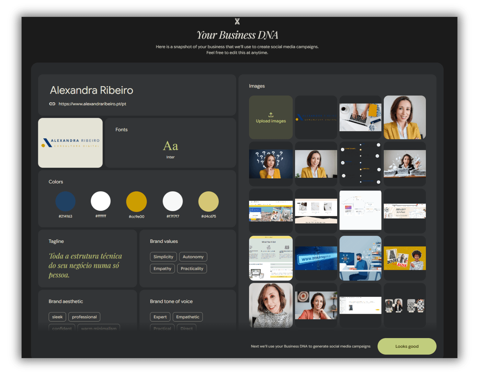Edit the Alexandra Ribeiro business name

tap(92, 90)
